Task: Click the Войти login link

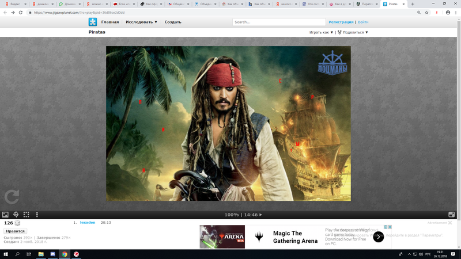Action: [363, 22]
